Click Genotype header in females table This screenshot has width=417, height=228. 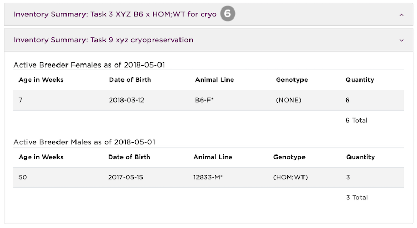pyautogui.click(x=291, y=80)
